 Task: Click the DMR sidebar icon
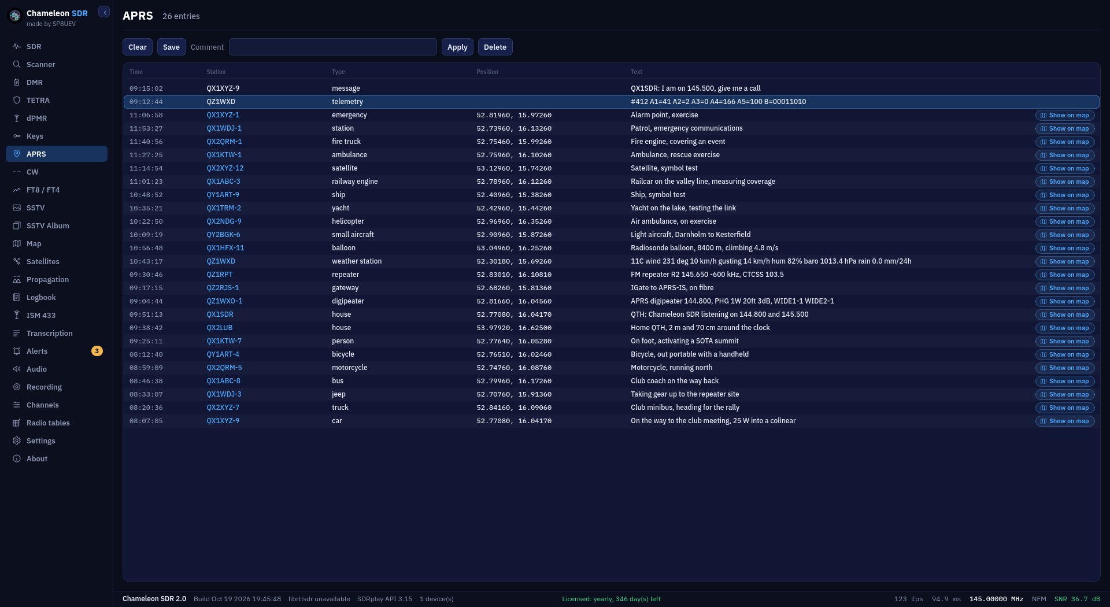17,82
